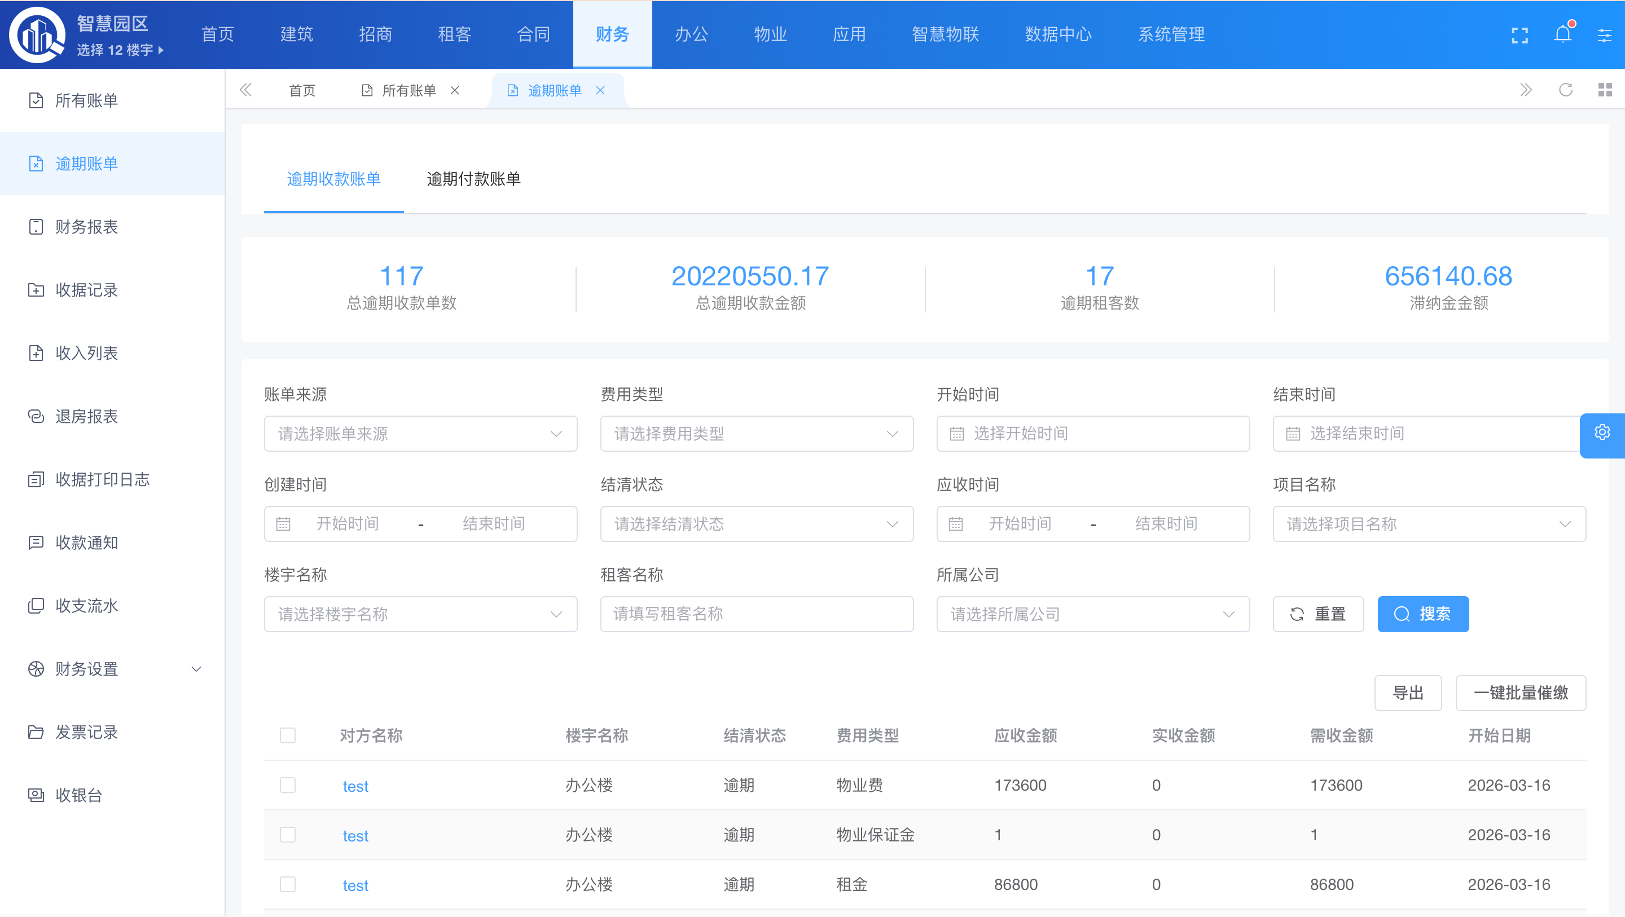The width and height of the screenshot is (1625, 917).
Task: Click the refresh tab icon
Action: tap(1566, 90)
